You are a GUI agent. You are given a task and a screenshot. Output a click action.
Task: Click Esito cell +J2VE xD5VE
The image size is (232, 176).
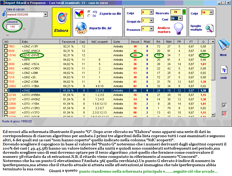click(31, 55)
